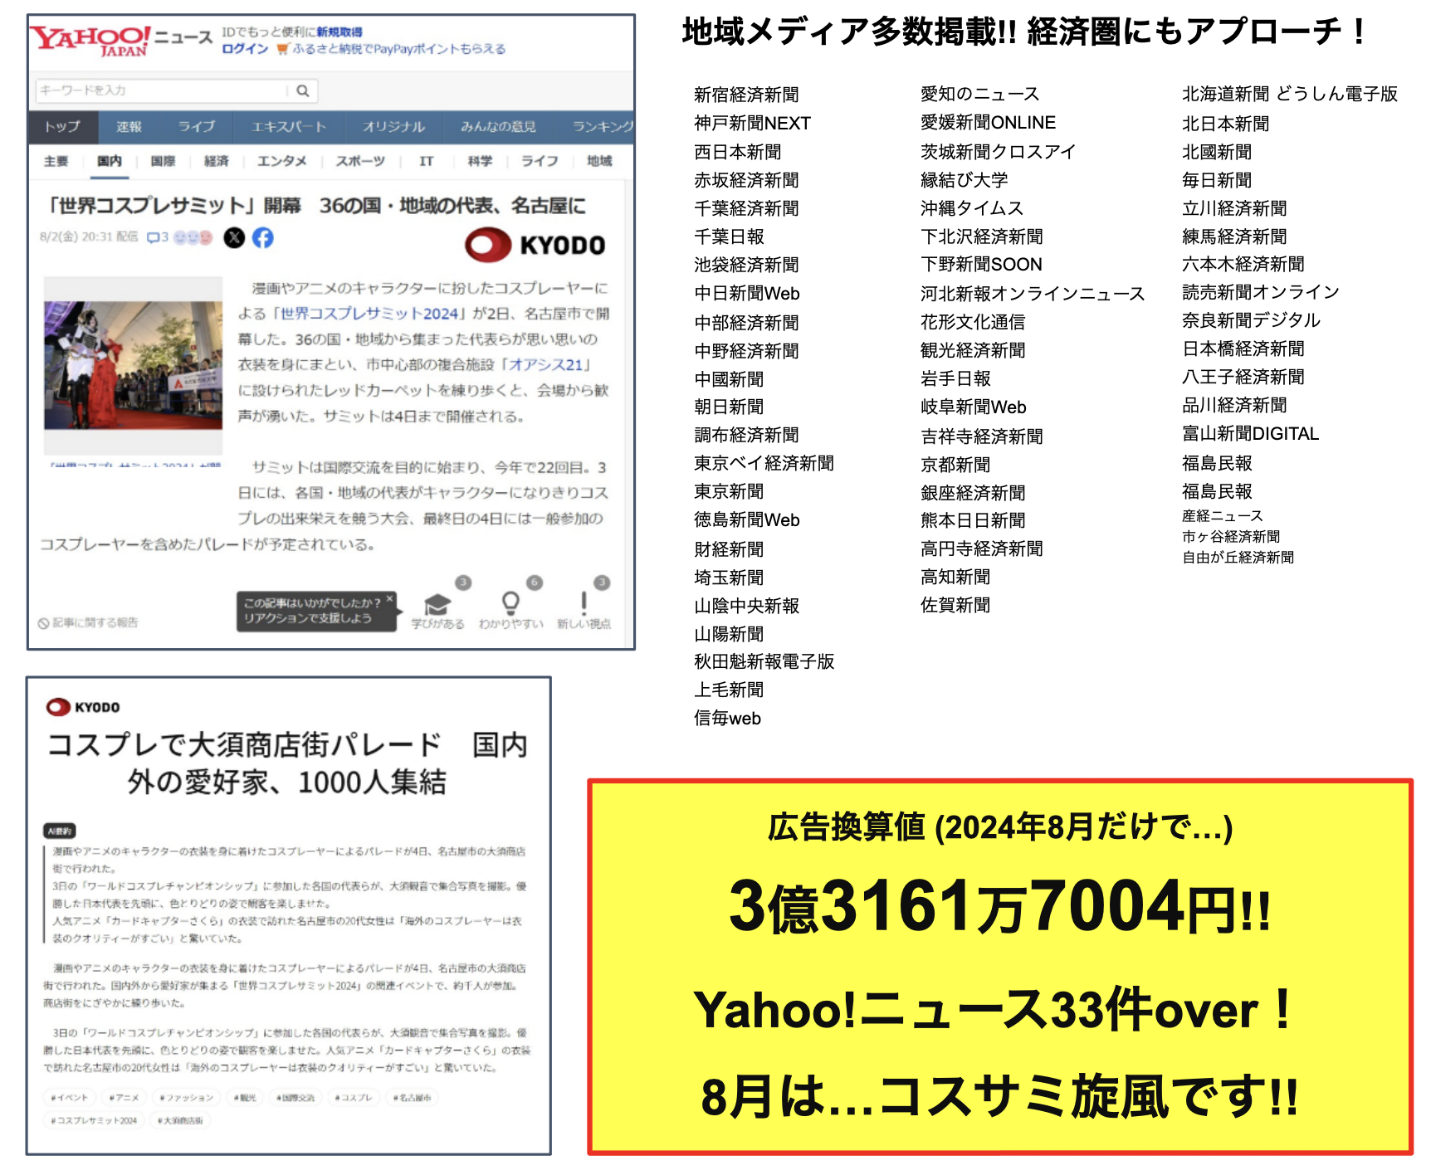Click the 新規取得 link
1431x1175 pixels.
coord(339,32)
